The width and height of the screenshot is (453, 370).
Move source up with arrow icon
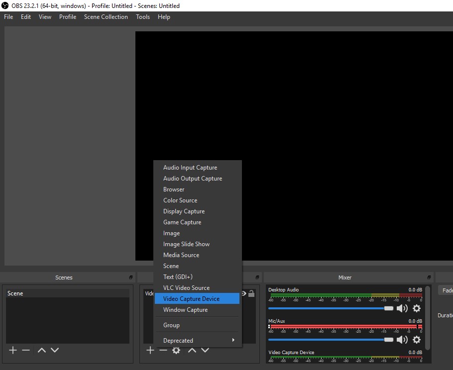[x=192, y=350]
